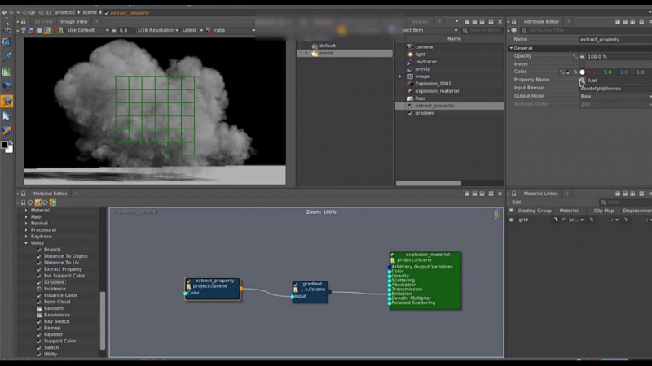This screenshot has height=366, width=652.
Task: Click the browser horizontal scrollbar
Action: (429, 183)
